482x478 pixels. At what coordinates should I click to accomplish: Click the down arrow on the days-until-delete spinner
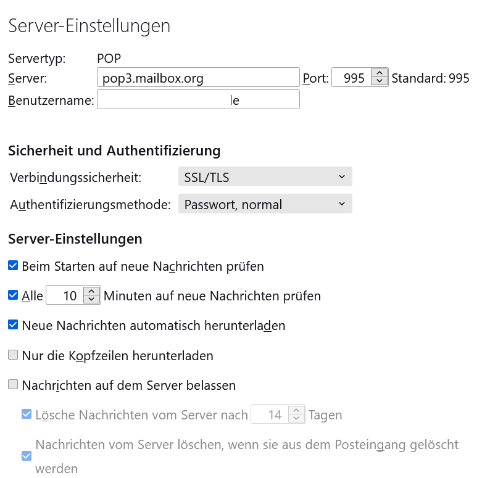296,418
